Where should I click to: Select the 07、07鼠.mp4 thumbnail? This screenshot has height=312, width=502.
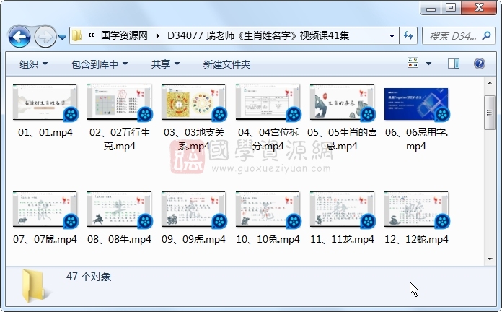pos(45,209)
